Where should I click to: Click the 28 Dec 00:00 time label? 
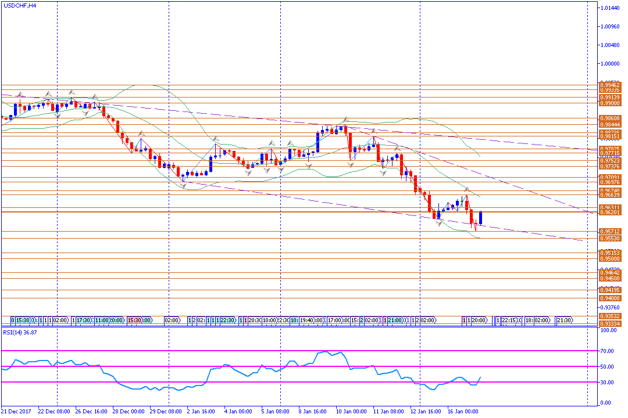click(128, 412)
